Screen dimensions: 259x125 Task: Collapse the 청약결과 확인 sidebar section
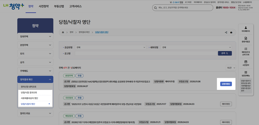tap(35, 80)
